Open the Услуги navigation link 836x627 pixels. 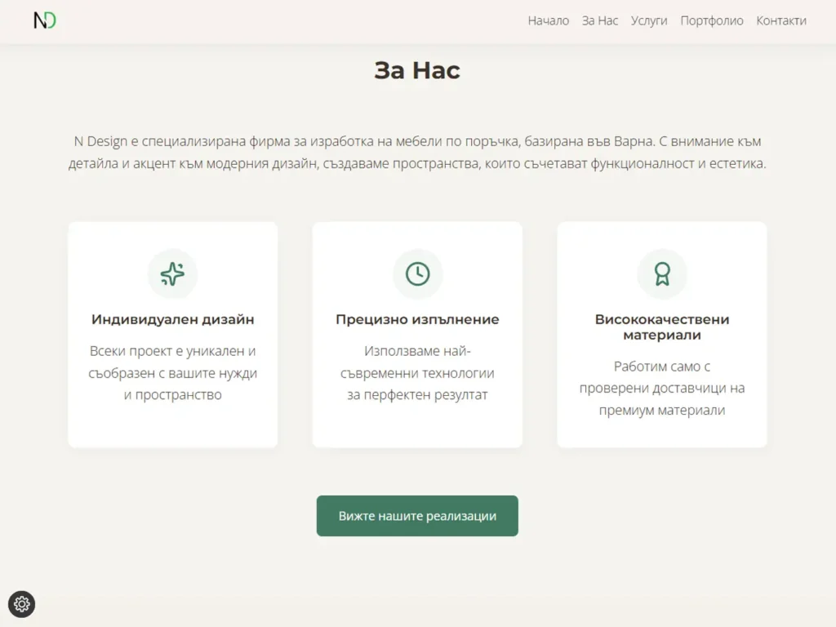coord(649,21)
